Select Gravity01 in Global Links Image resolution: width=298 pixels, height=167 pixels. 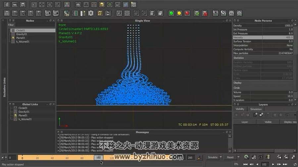(24, 112)
